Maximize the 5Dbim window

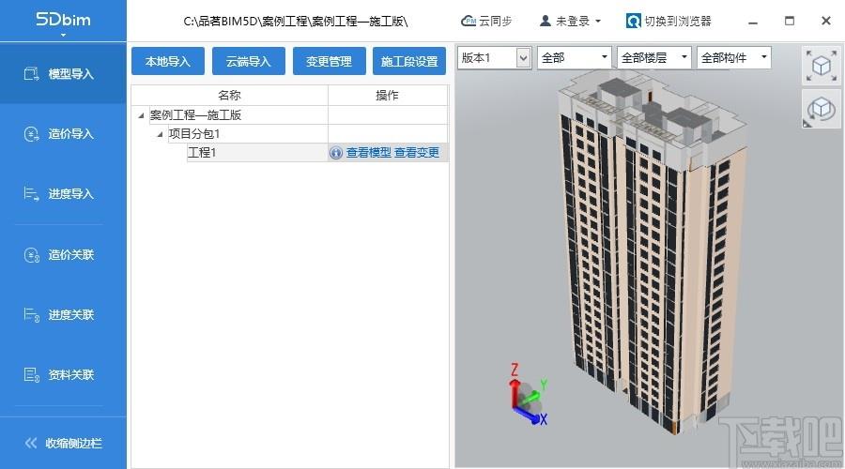790,21
